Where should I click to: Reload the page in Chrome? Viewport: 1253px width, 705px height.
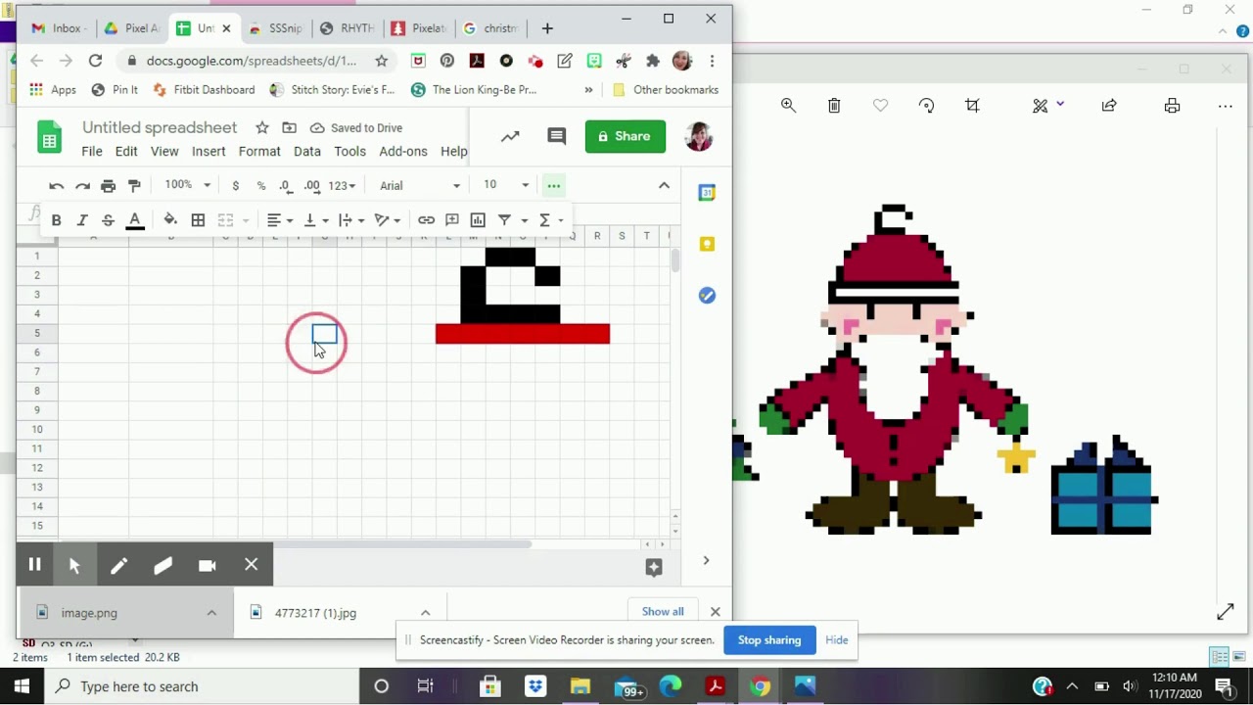[95, 61]
